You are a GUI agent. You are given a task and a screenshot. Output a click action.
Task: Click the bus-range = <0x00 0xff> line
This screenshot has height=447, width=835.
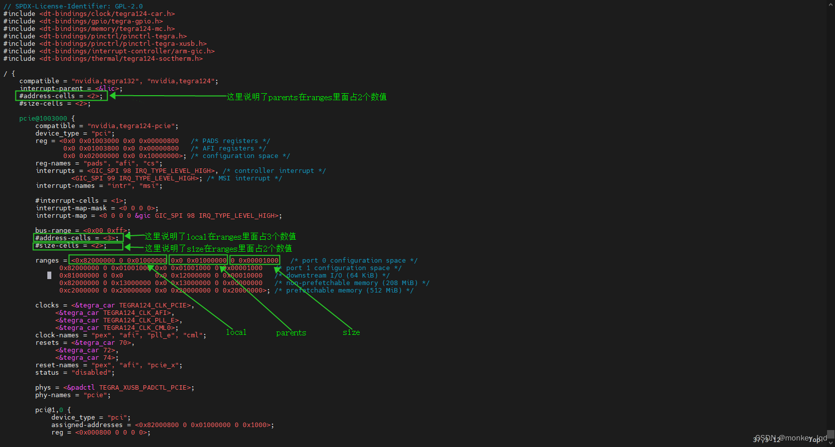(83, 231)
